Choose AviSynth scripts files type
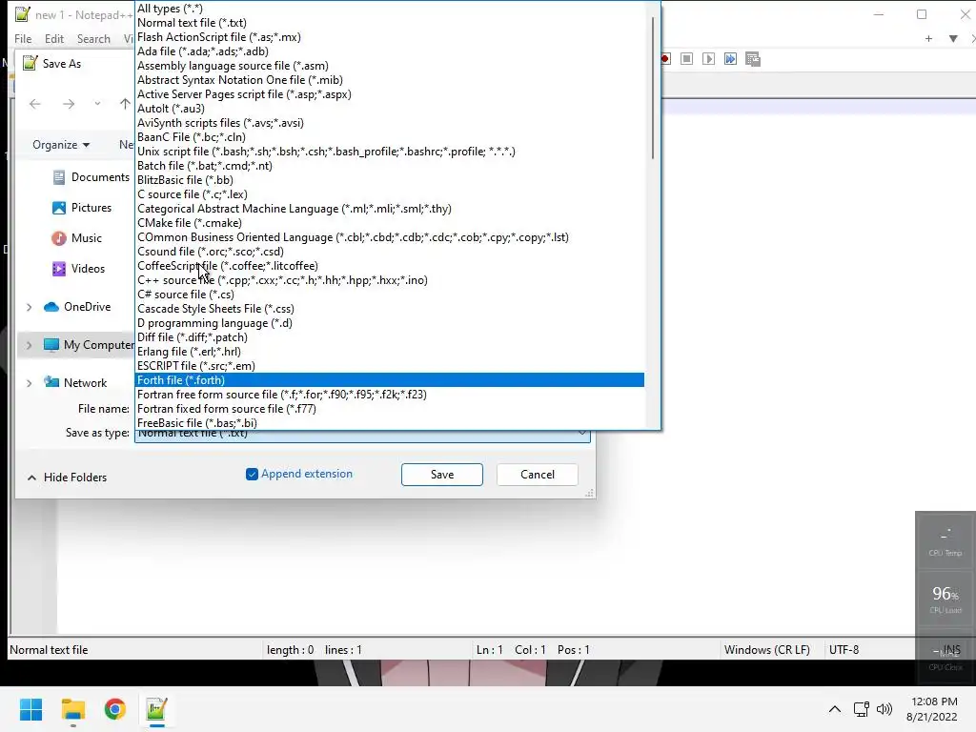Viewport: 976px width, 732px height. [390, 123]
